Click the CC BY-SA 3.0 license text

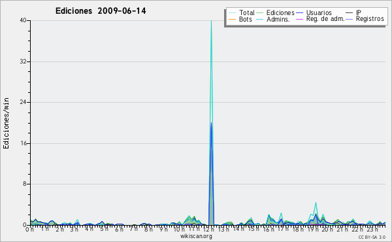click(x=372, y=237)
